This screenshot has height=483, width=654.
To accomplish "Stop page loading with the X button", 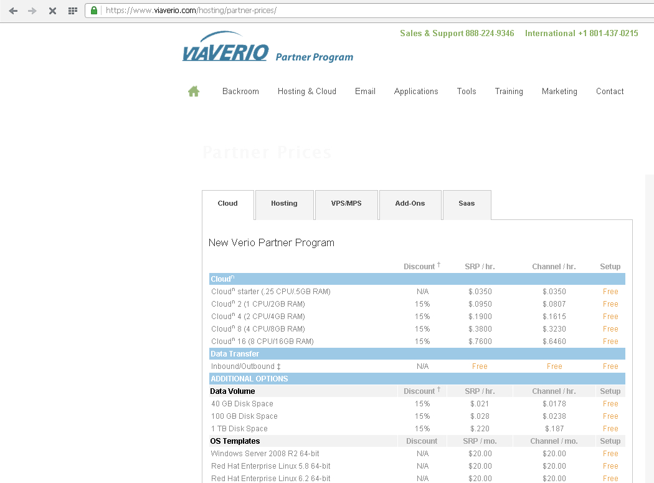I will click(52, 11).
